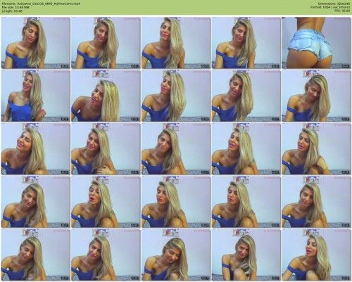Open the middle thumbnail in the bottom row

pos(176,255)
